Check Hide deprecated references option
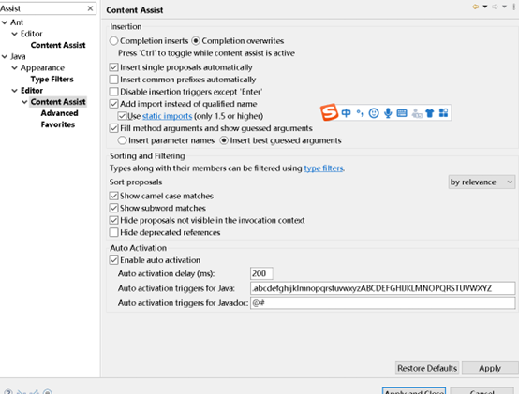The height and width of the screenshot is (394, 519). coord(114,232)
